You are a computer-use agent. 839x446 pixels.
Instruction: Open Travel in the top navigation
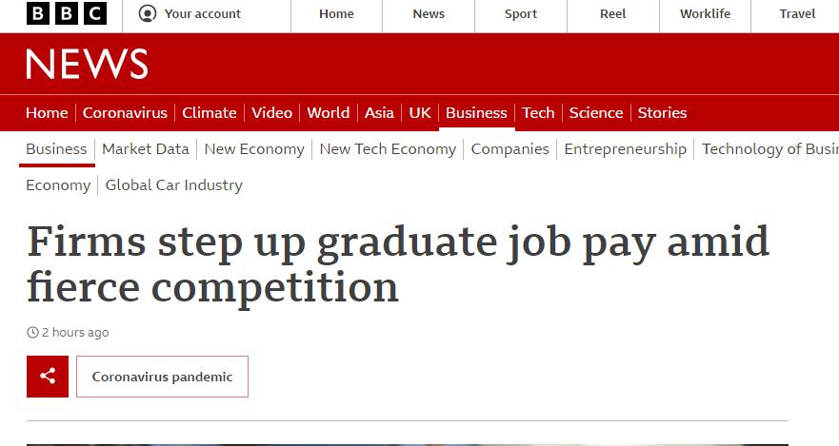(x=797, y=14)
